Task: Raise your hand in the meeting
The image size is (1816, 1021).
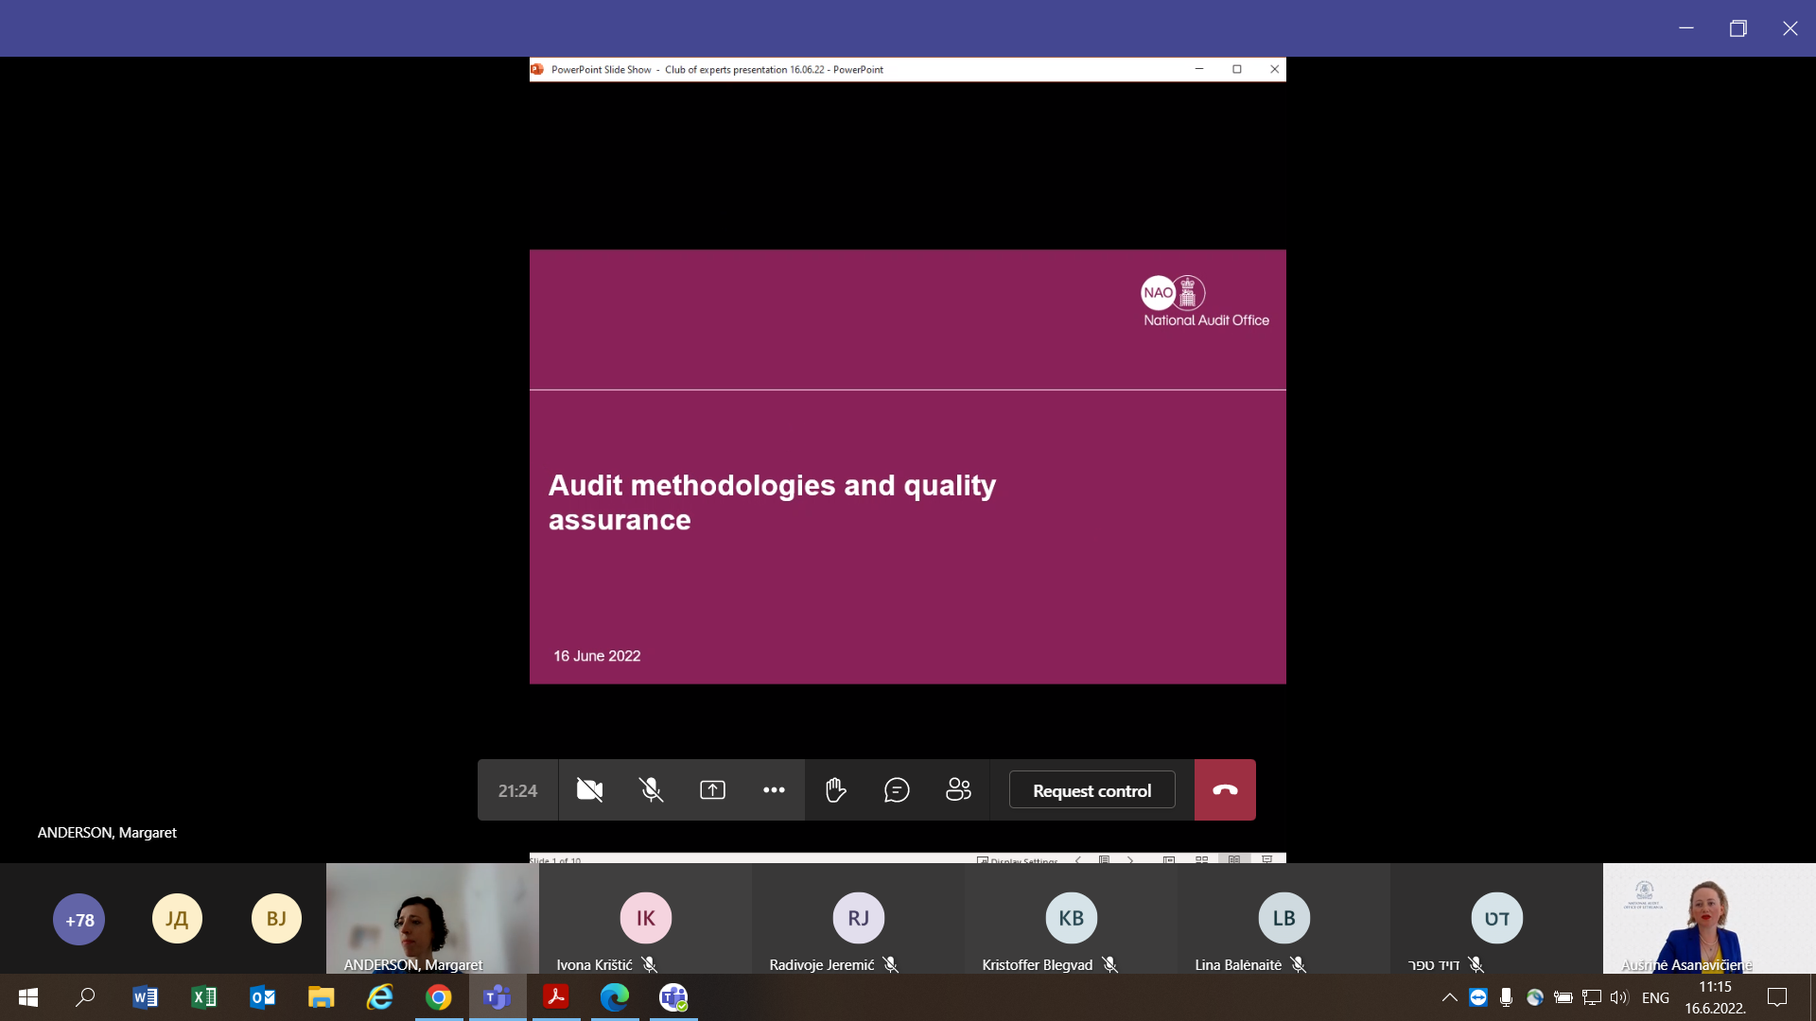Action: (835, 789)
